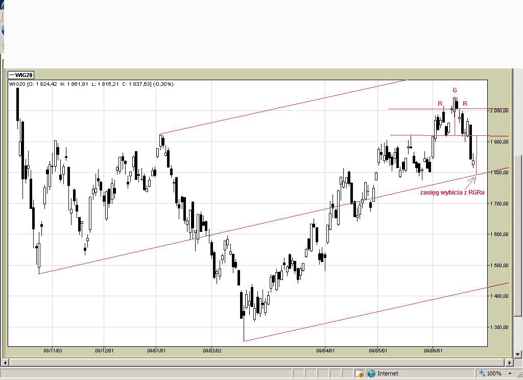Click the horizontal scrollbar left arrow

[x=5, y=362]
